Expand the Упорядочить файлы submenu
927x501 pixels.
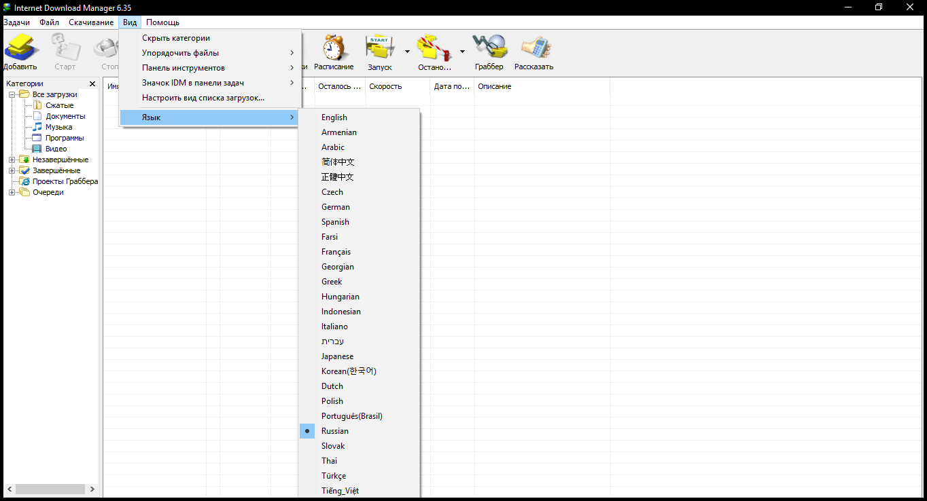(x=292, y=53)
